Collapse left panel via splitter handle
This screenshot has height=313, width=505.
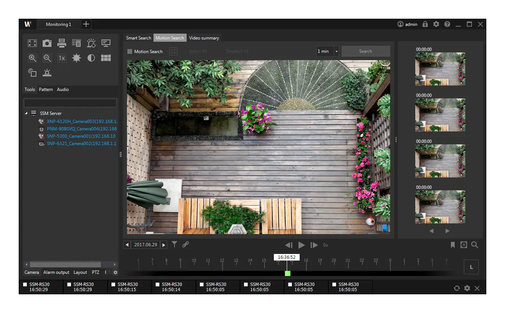121,155
